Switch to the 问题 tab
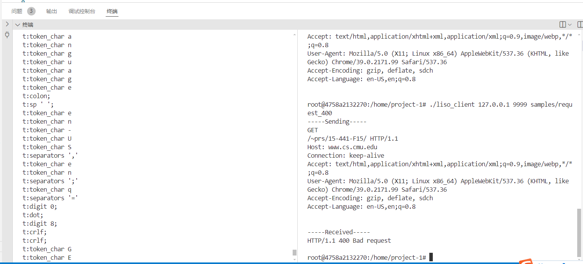The width and height of the screenshot is (583, 264). 17,11
